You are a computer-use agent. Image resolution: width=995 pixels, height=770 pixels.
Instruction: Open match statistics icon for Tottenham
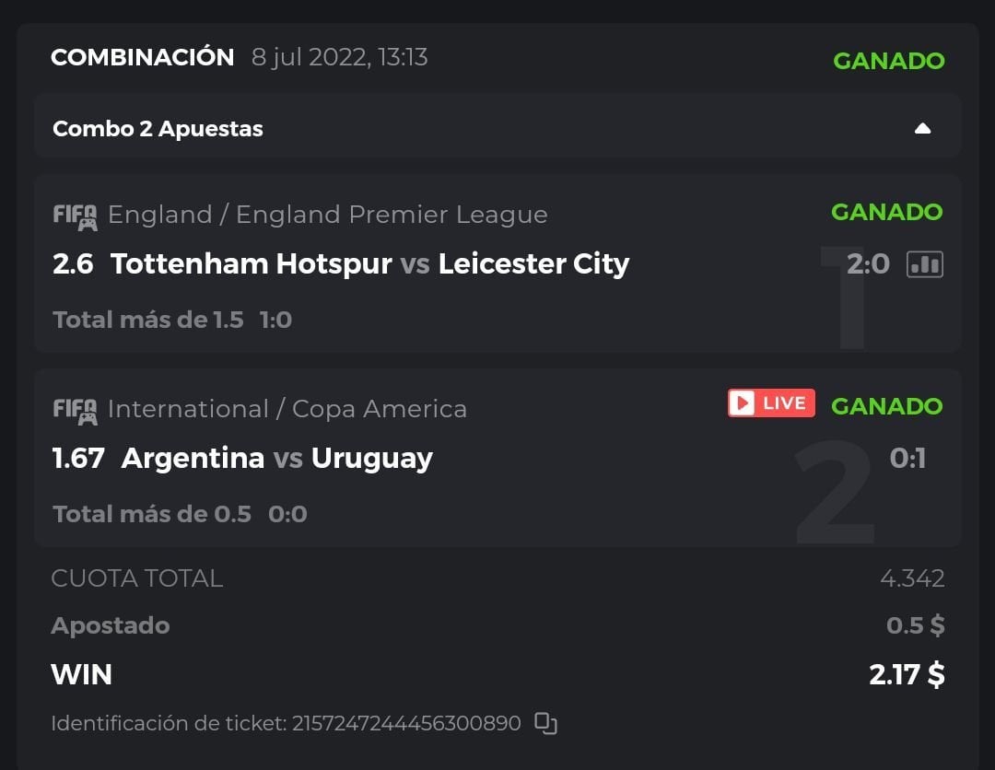click(x=924, y=264)
